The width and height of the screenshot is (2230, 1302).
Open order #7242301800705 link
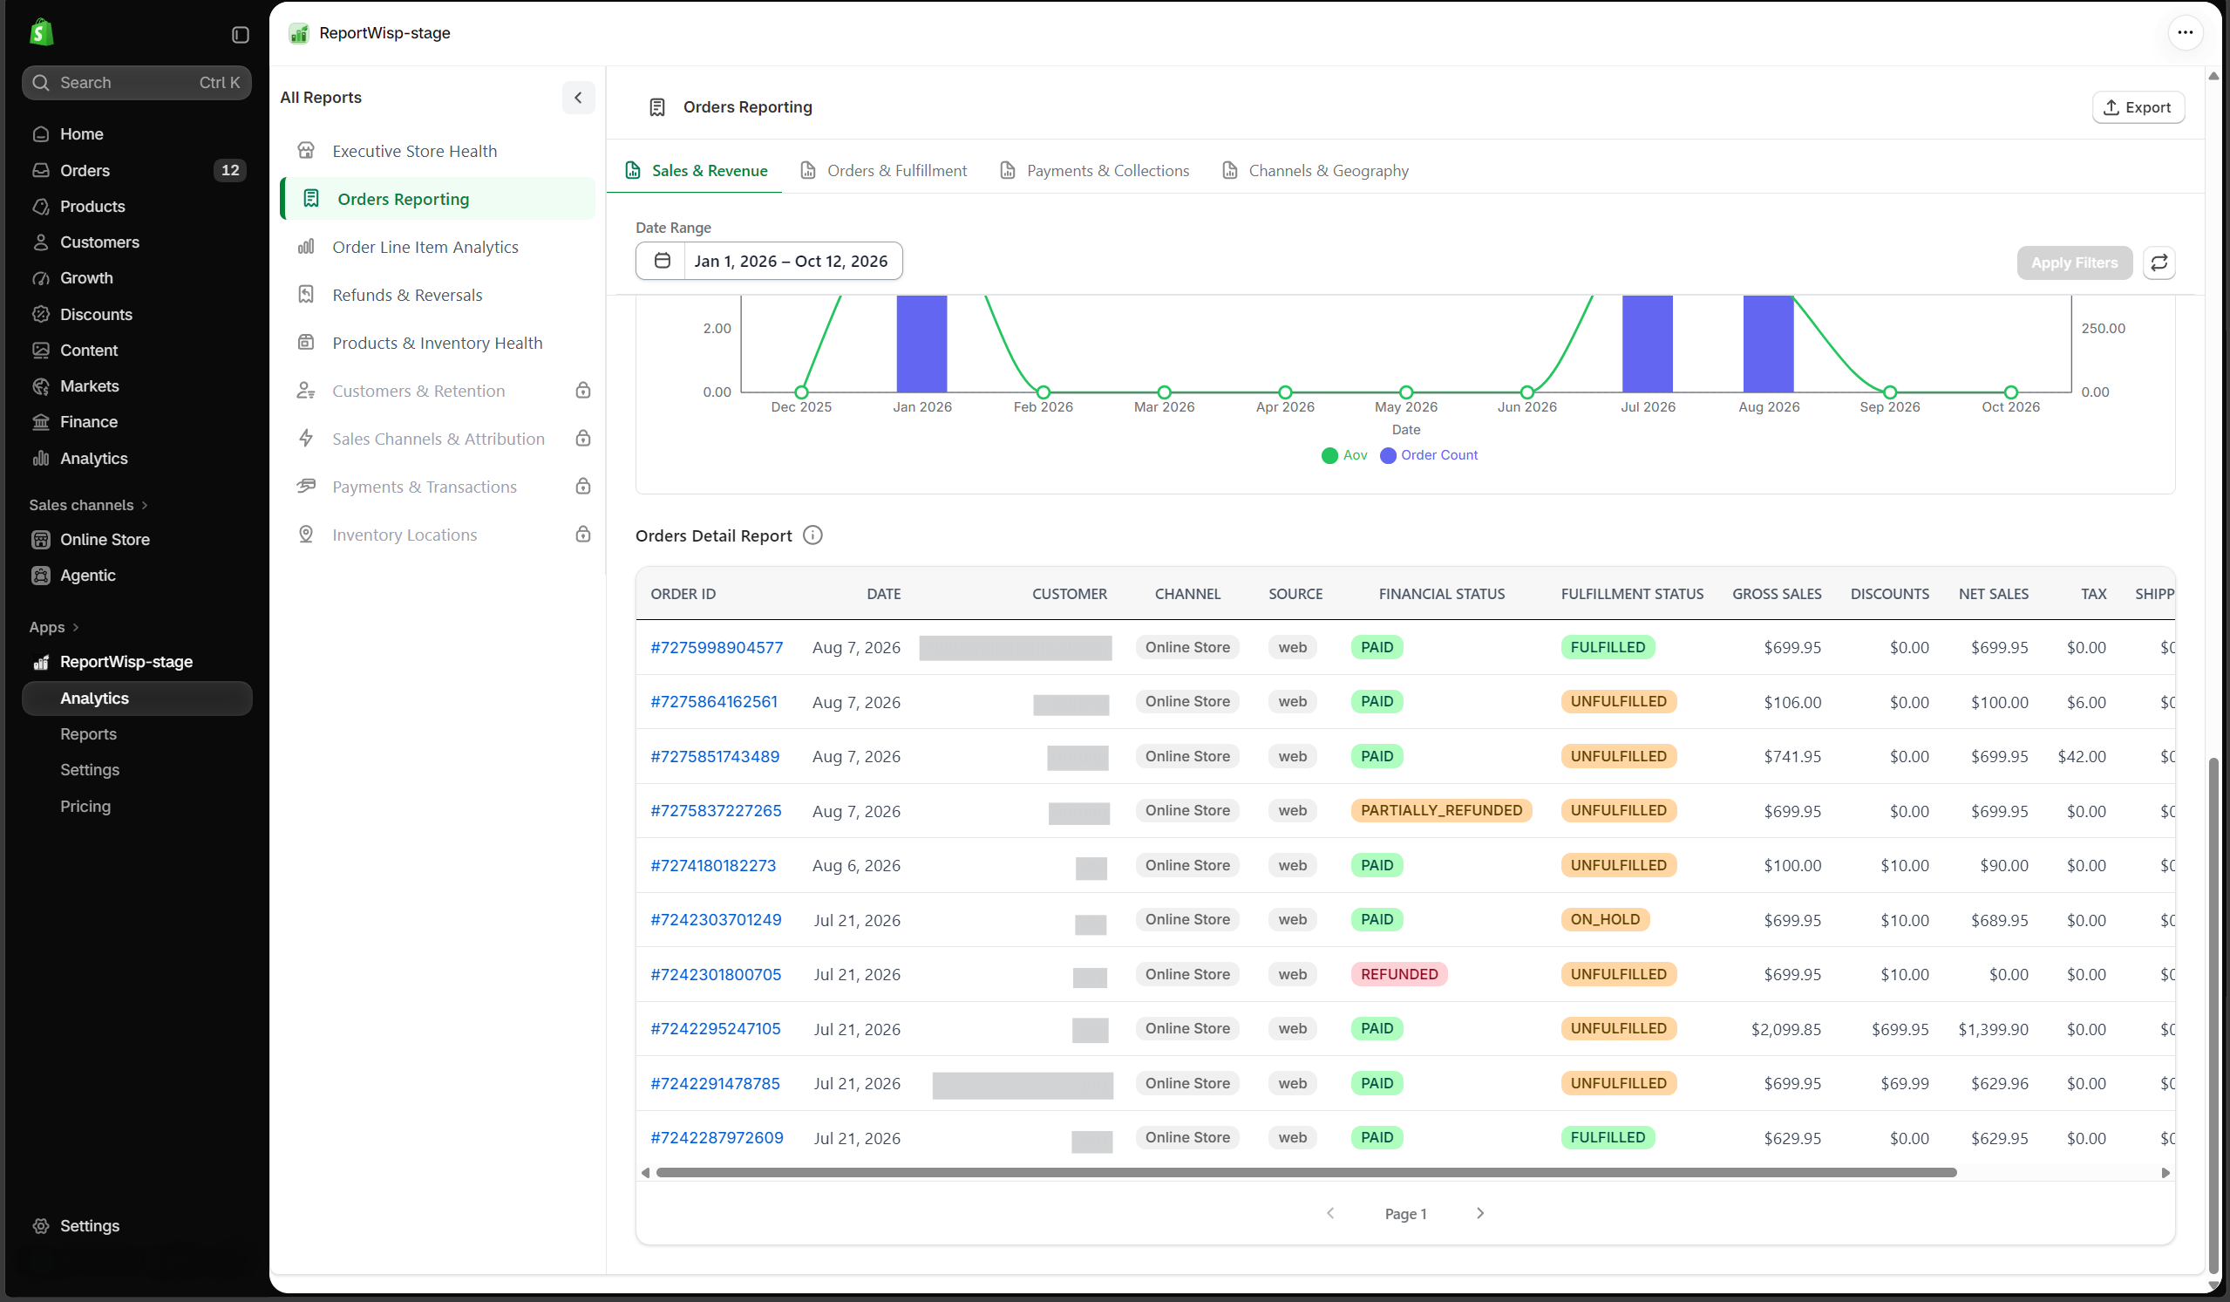tap(716, 974)
